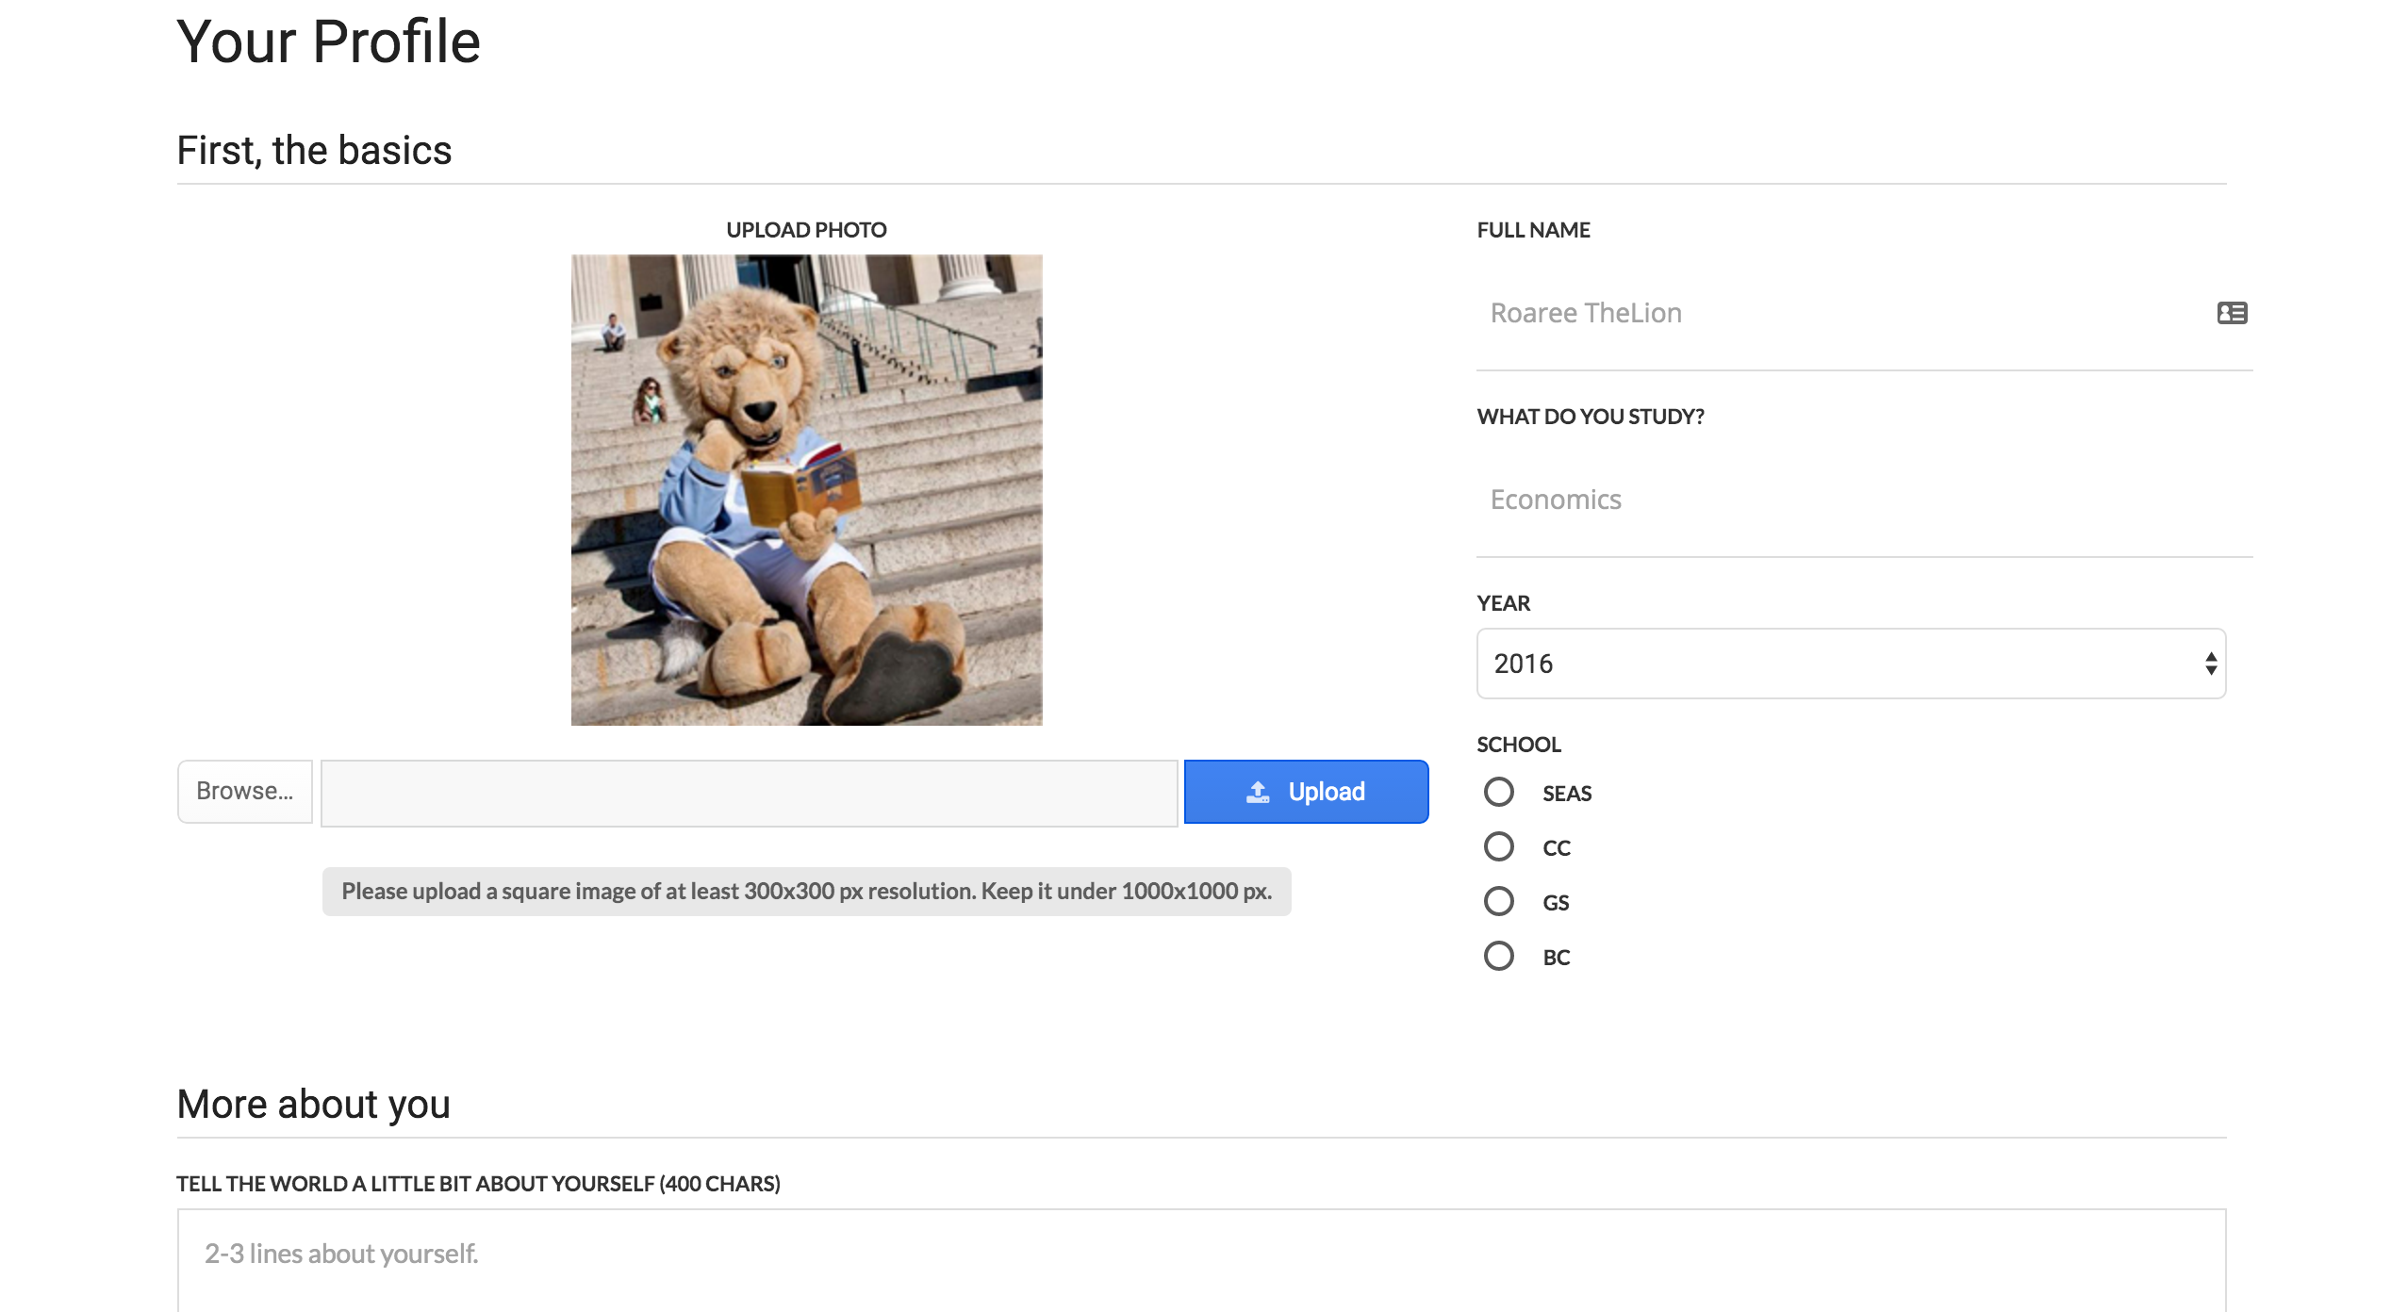Click the upload arrow icon
2391x1312 pixels.
click(1258, 792)
